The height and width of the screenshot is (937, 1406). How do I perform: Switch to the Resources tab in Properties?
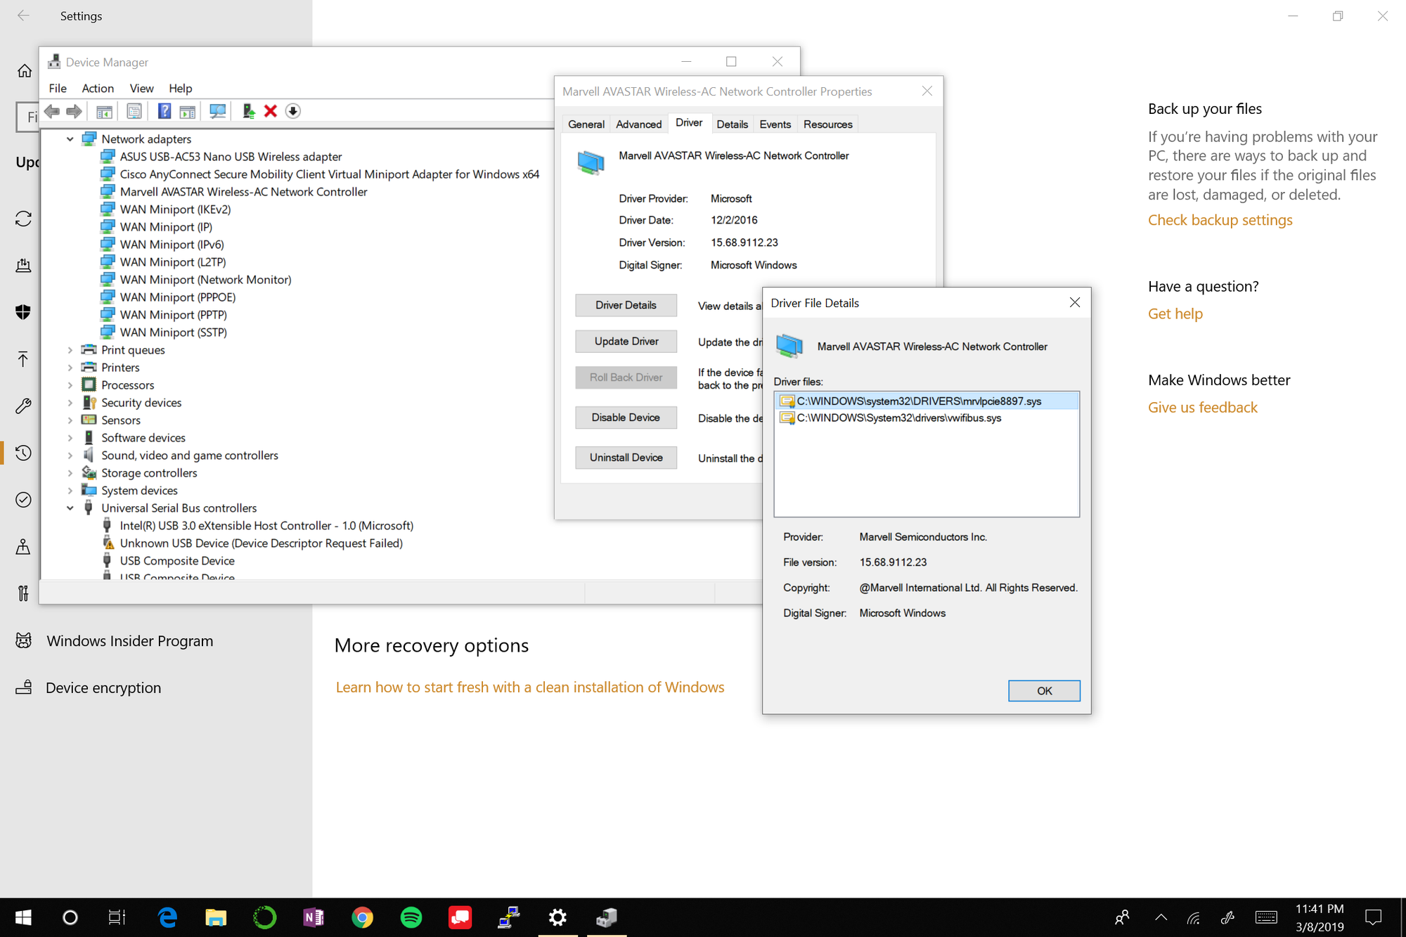pos(827,124)
